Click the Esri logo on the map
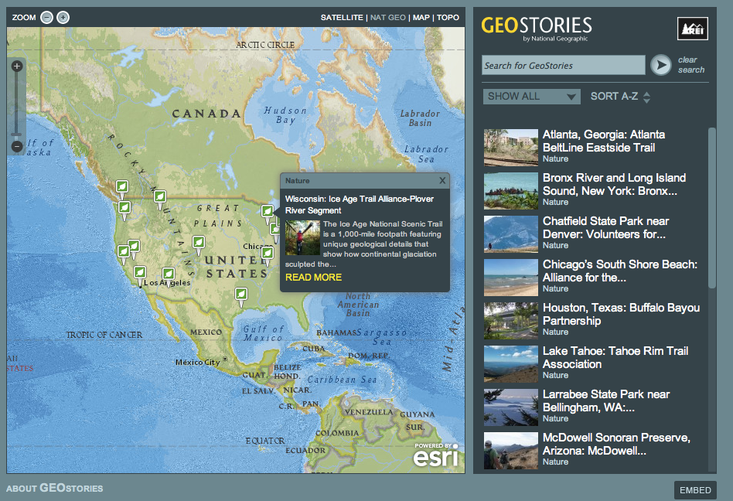Screen dimensions: 733x501 pos(436,455)
